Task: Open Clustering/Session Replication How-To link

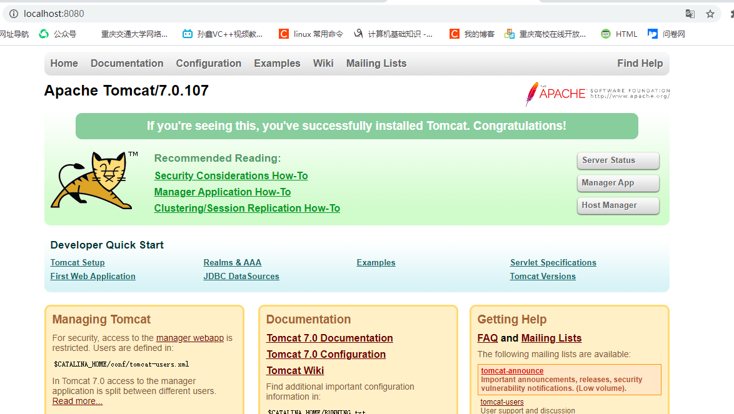Action: (x=247, y=209)
